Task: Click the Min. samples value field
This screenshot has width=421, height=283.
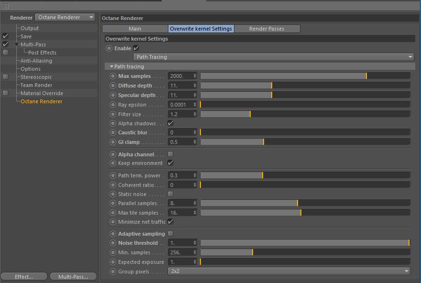Action: click(x=180, y=252)
